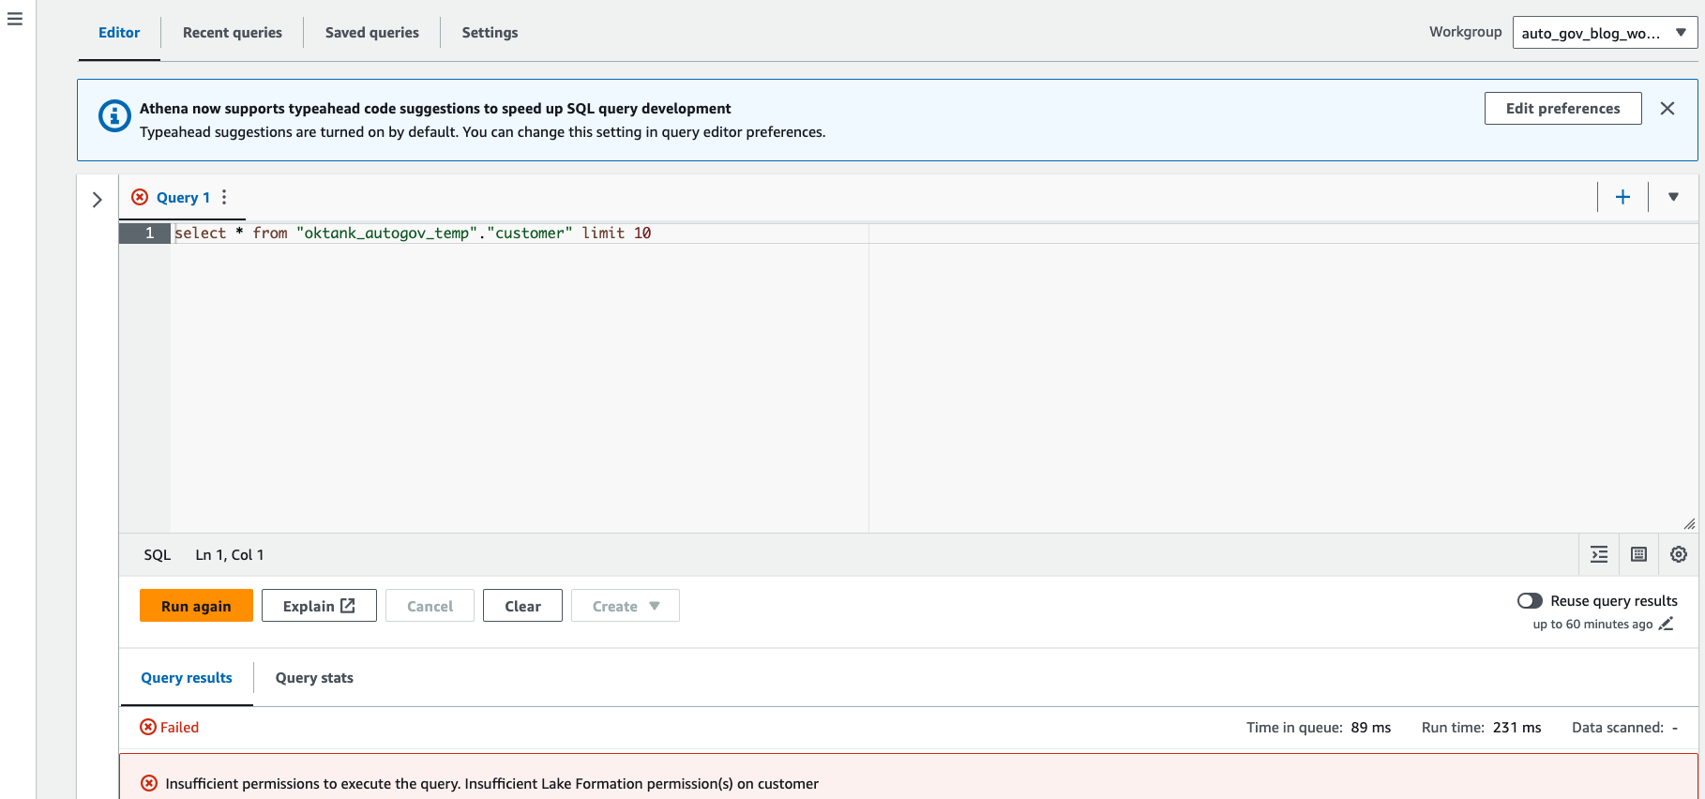
Task: Open editor preferences gear icon
Action: [x=1679, y=554]
